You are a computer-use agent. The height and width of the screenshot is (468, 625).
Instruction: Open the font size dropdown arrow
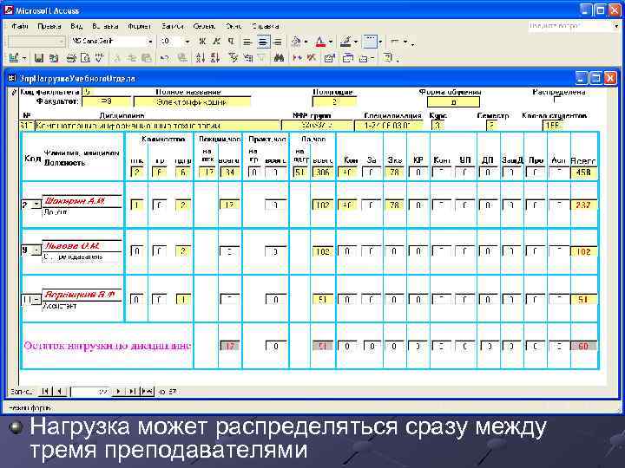coord(187,42)
